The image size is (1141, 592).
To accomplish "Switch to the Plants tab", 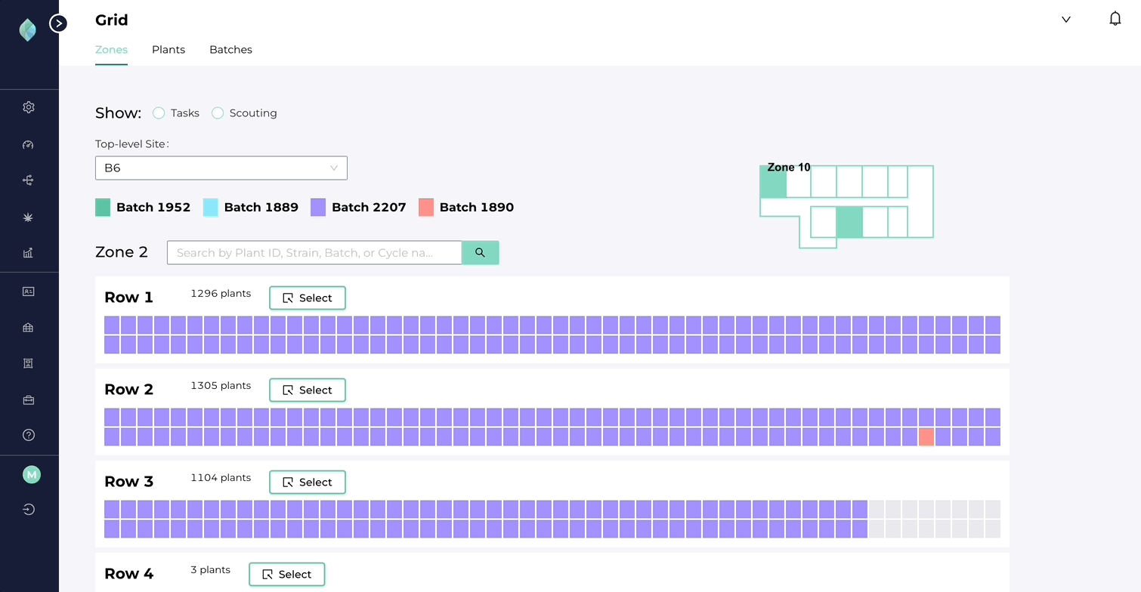I will (x=169, y=50).
